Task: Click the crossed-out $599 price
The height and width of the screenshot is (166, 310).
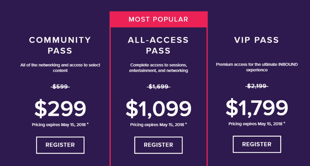Action: click(x=60, y=86)
